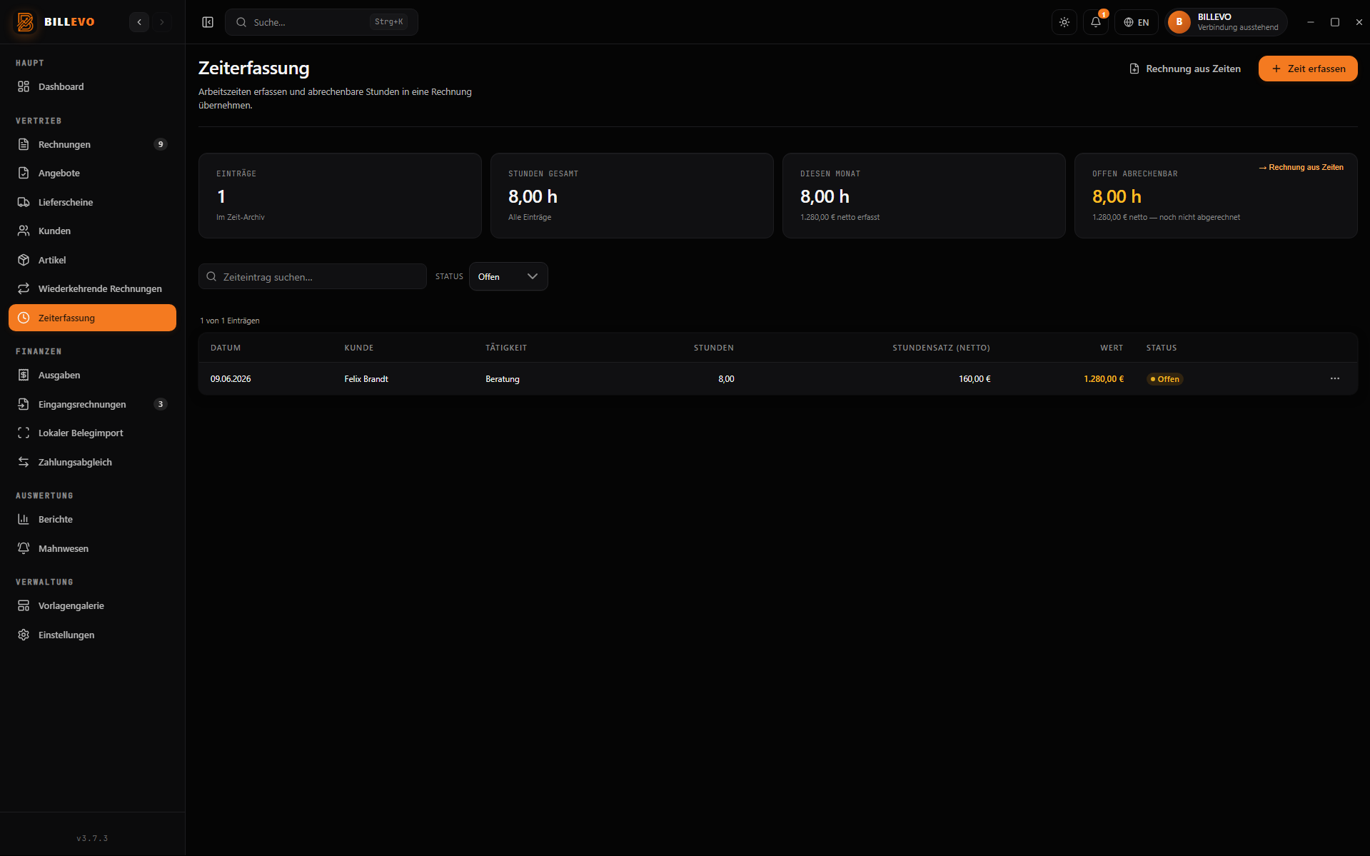Viewport: 1370px width, 856px height.
Task: Click the Rechnungen badge showing 9
Action: (161, 144)
